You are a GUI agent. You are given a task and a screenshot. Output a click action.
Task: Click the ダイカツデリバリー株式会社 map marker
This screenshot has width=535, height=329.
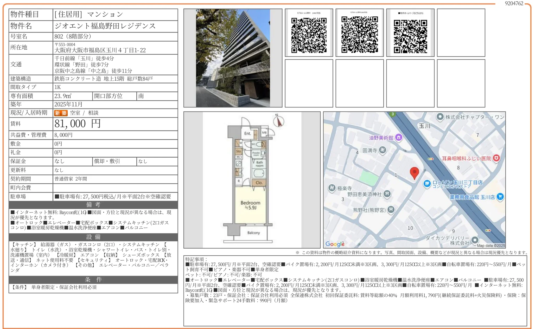[475, 240]
